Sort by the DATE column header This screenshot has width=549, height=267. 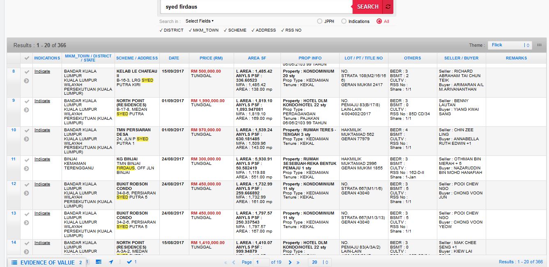[174, 58]
